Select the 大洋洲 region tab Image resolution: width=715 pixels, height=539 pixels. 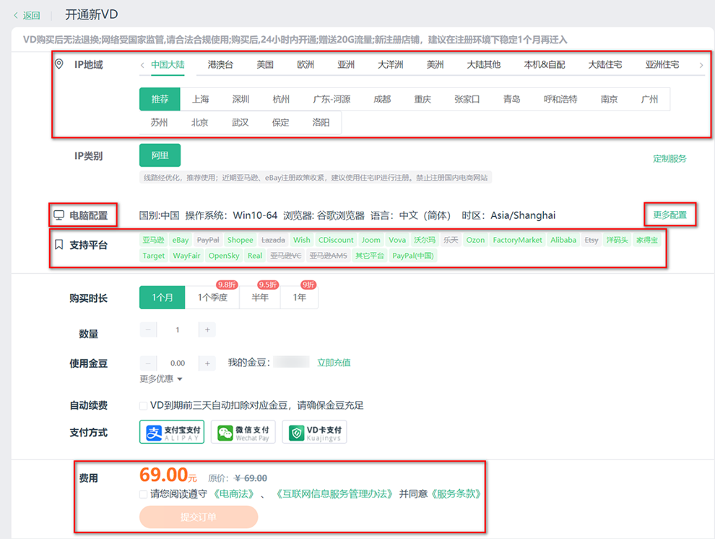point(390,65)
